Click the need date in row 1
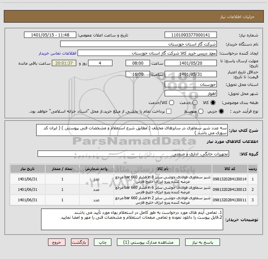This screenshot has width=268, height=259. click(27, 179)
